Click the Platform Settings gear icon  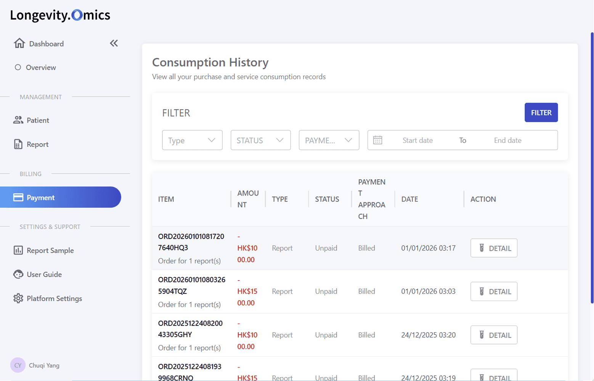(18, 298)
